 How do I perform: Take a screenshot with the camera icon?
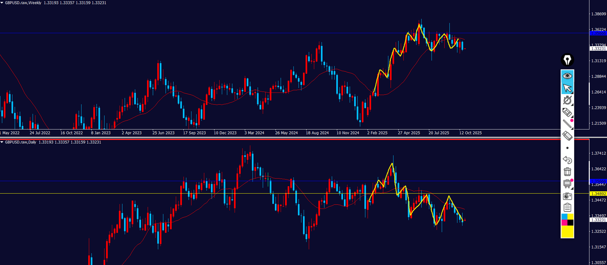[x=567, y=196]
